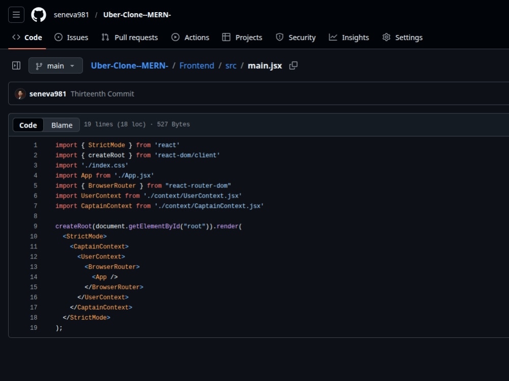
Task: Open Uber-Clone--MERN- repository header link
Action: [137, 15]
